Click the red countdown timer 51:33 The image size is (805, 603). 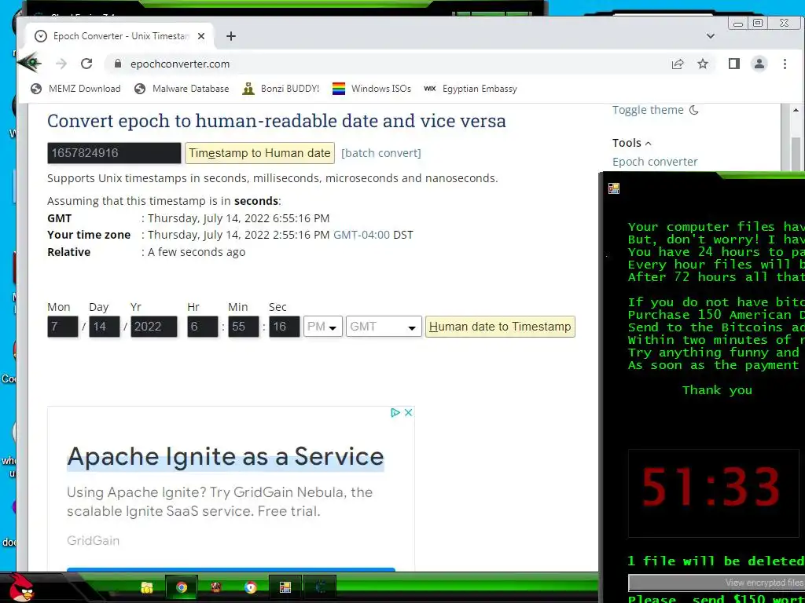pyautogui.click(x=711, y=487)
